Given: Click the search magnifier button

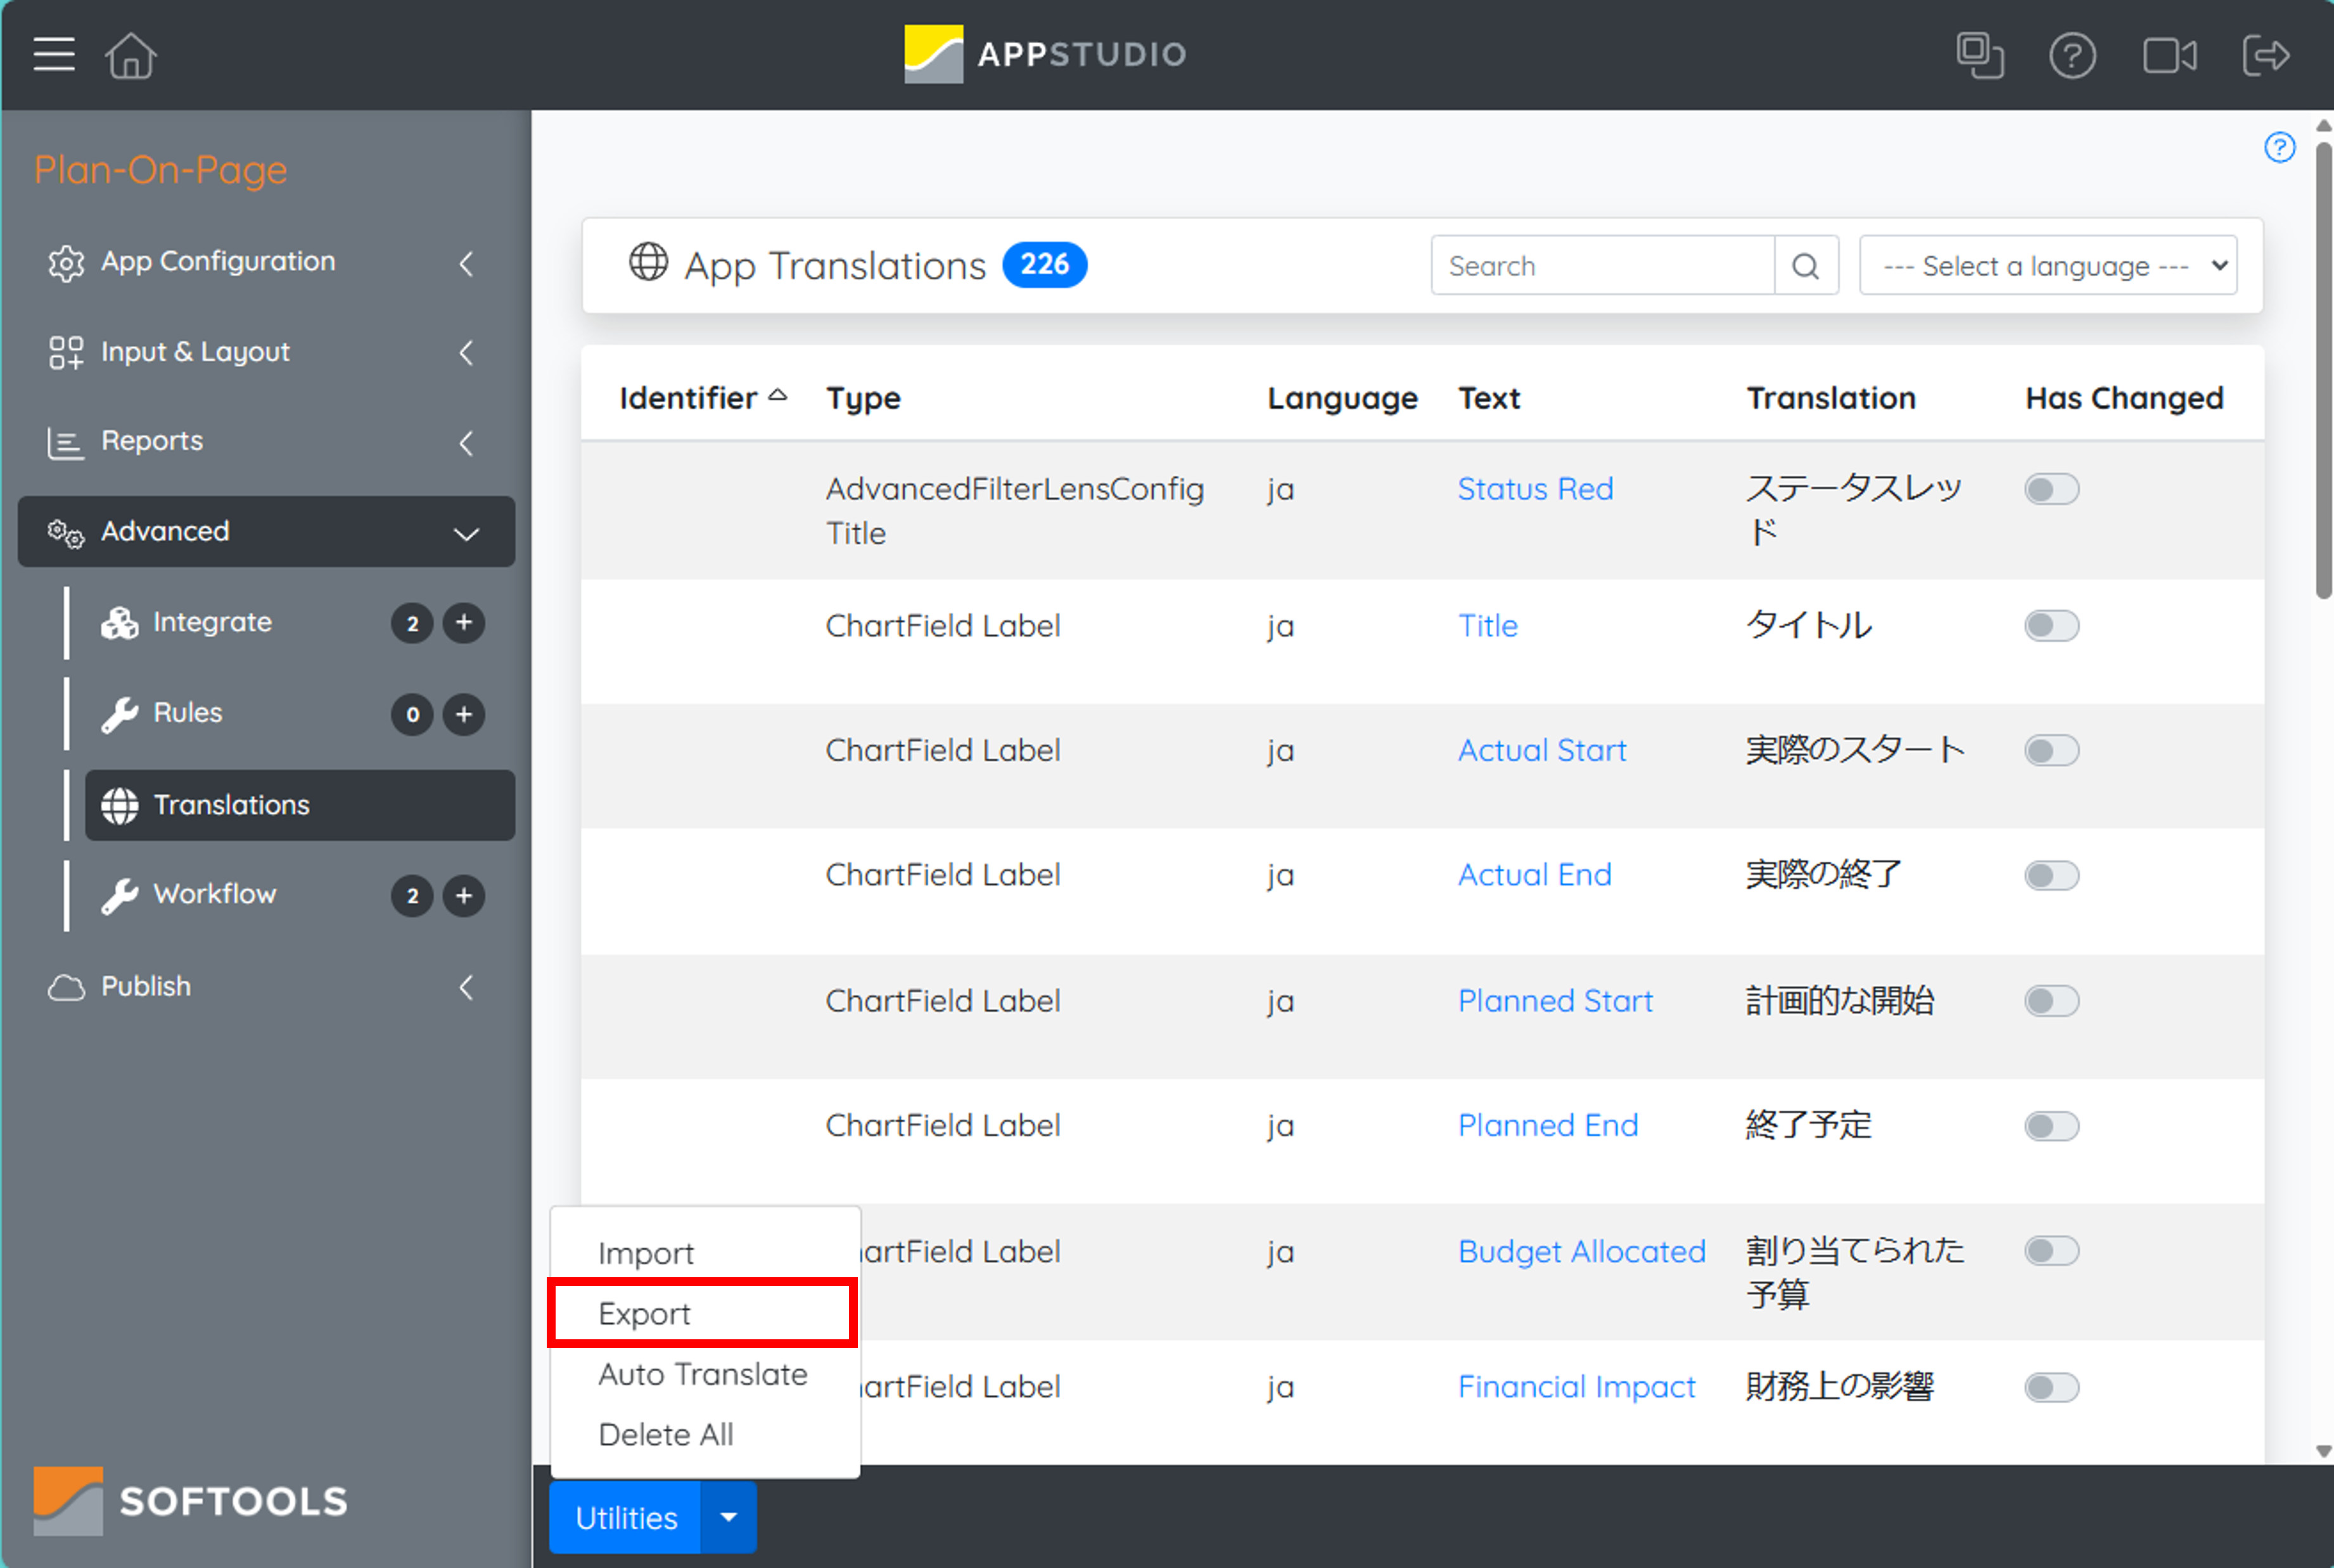Looking at the screenshot, I should coord(1806,266).
